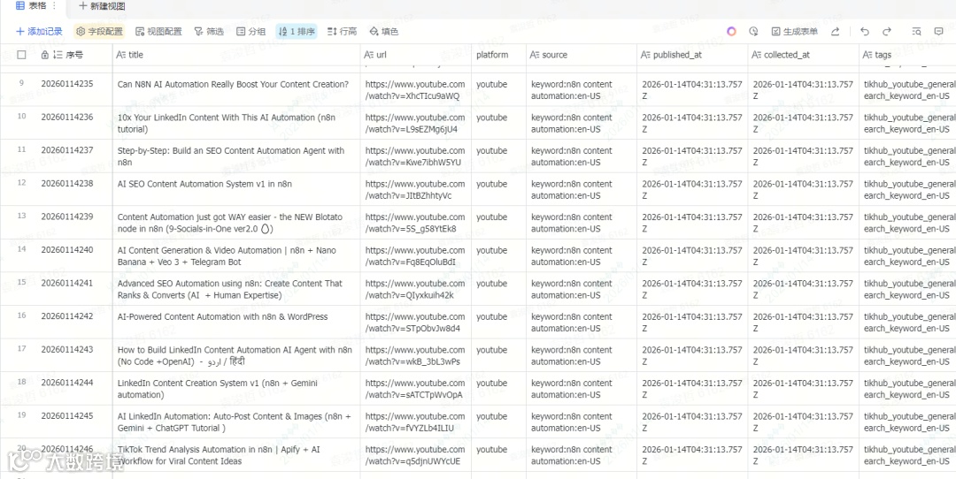Open the 筛选 filter panel
This screenshot has width=956, height=479.
pyautogui.click(x=209, y=32)
